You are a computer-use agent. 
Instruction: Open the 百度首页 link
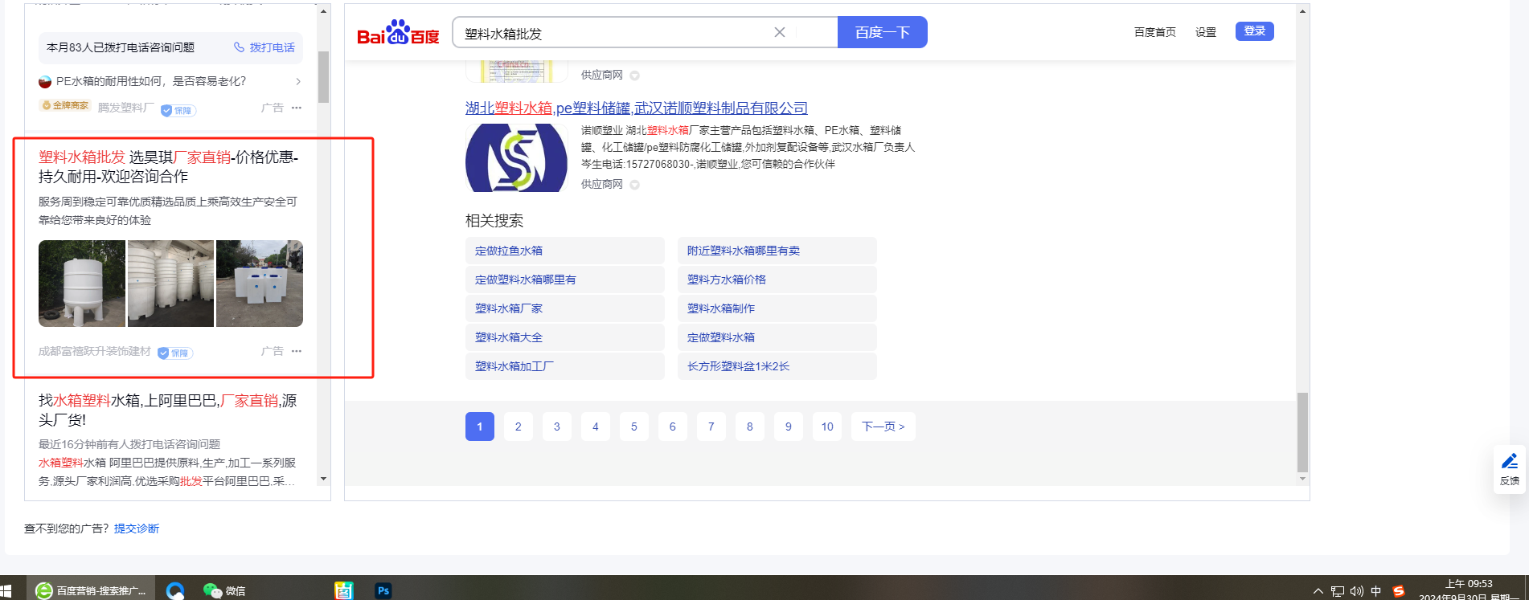(x=1154, y=32)
